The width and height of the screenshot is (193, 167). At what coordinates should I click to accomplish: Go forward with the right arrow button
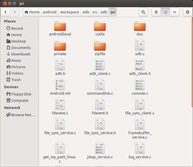[14, 12]
